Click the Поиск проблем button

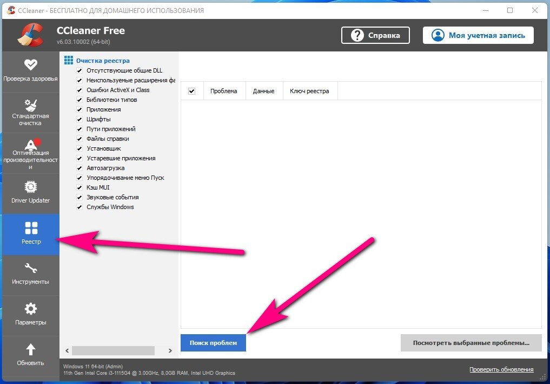[x=213, y=342]
